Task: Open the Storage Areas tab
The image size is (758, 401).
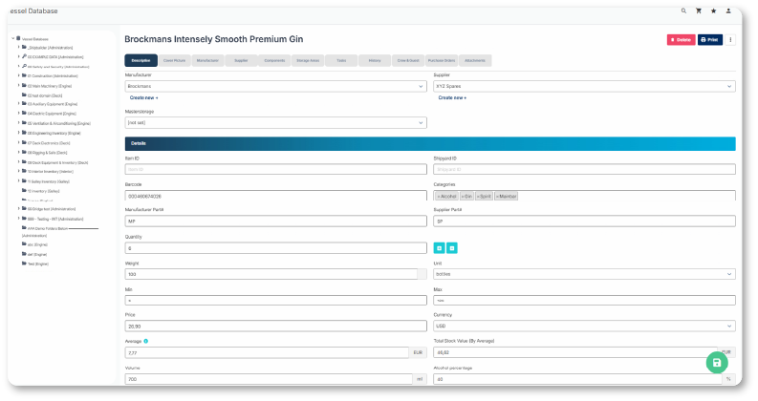Action: 308,60
